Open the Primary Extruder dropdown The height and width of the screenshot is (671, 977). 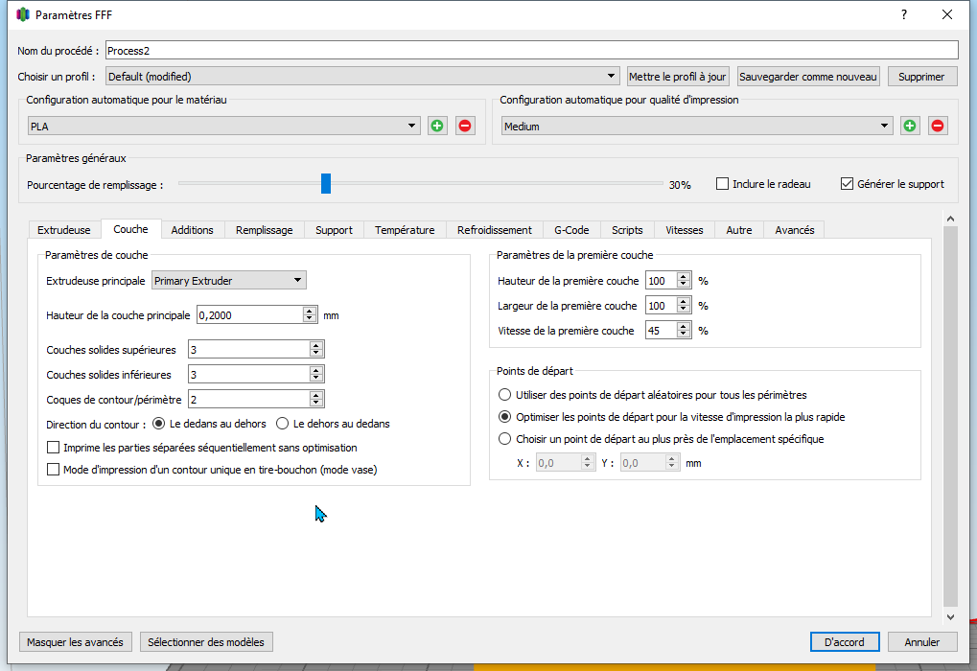(229, 280)
